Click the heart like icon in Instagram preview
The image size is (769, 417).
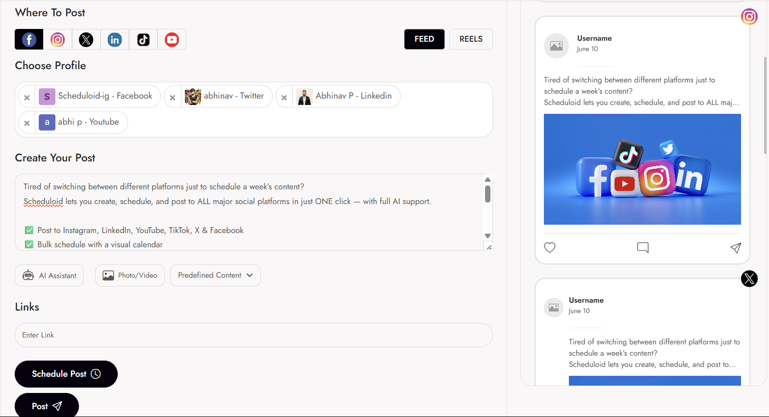(550, 248)
